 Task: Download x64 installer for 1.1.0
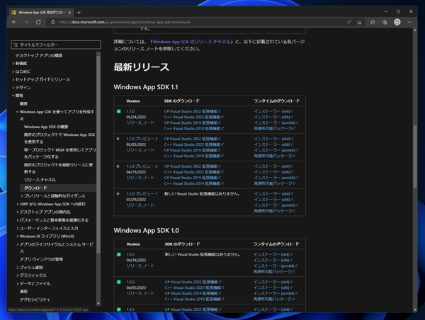[273, 111]
